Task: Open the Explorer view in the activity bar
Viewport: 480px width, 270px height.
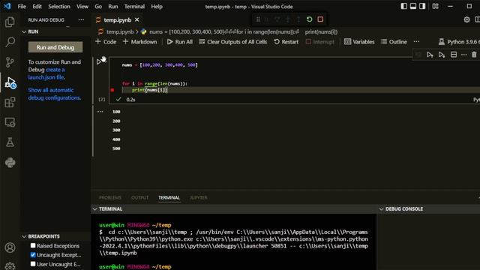Action: click(x=10, y=22)
